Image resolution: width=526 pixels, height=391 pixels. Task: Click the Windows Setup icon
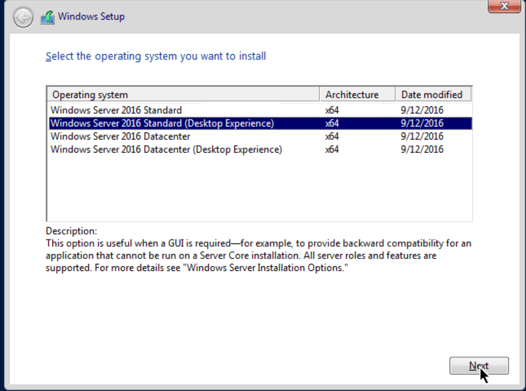tap(48, 17)
